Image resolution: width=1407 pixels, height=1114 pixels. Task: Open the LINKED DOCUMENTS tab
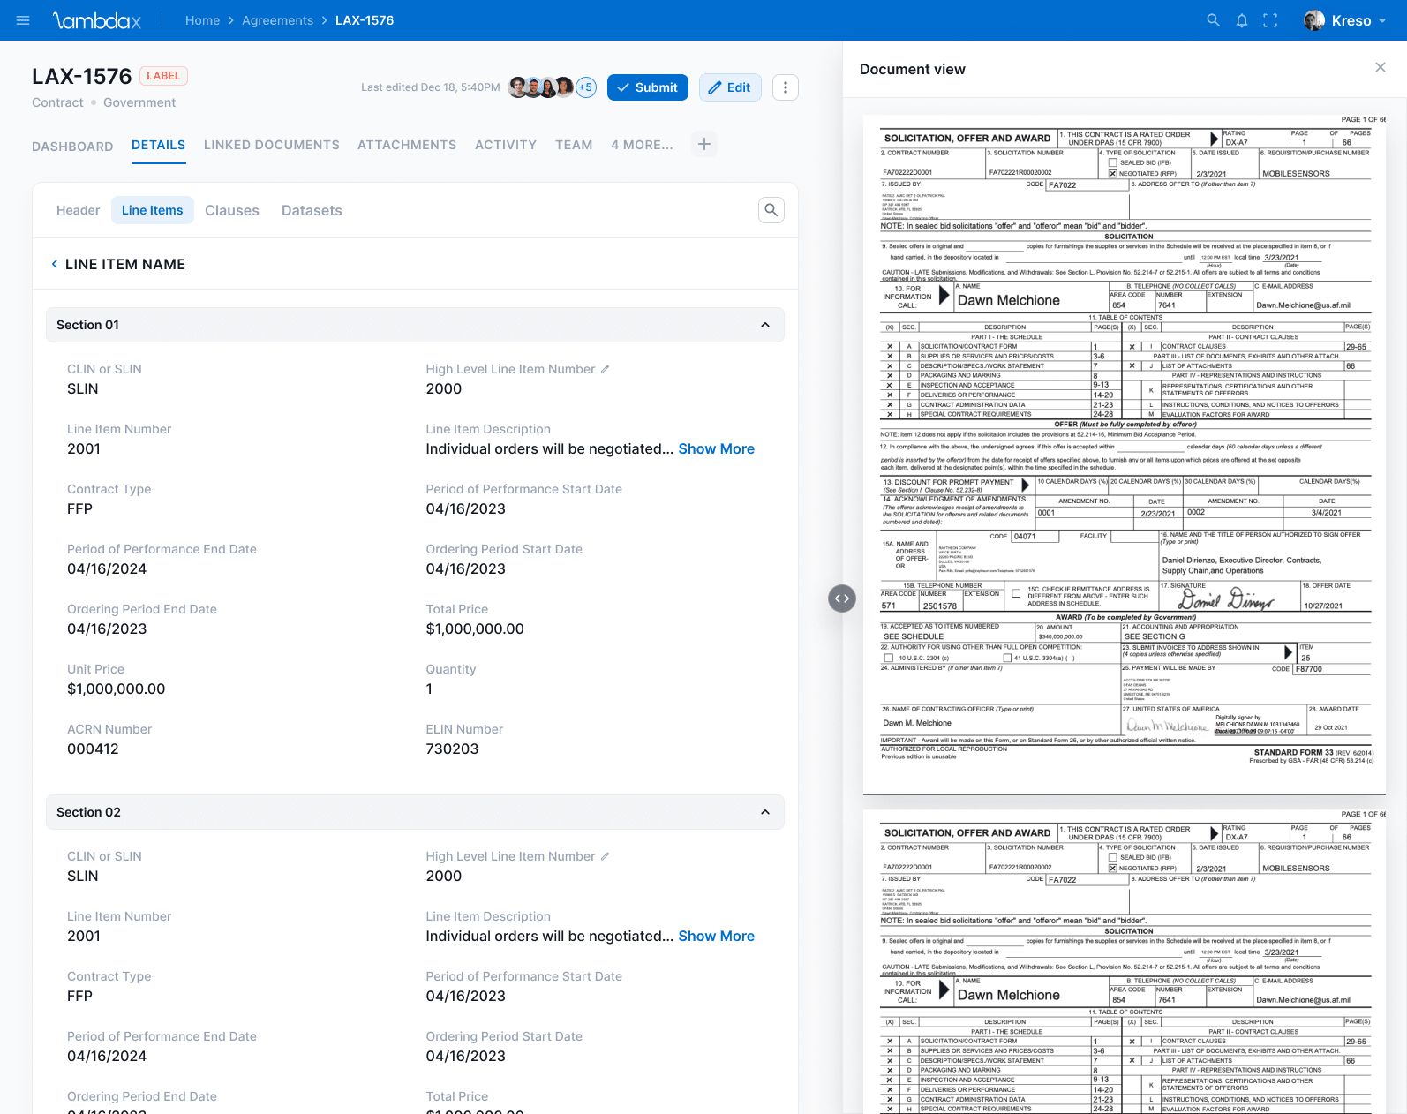click(272, 145)
